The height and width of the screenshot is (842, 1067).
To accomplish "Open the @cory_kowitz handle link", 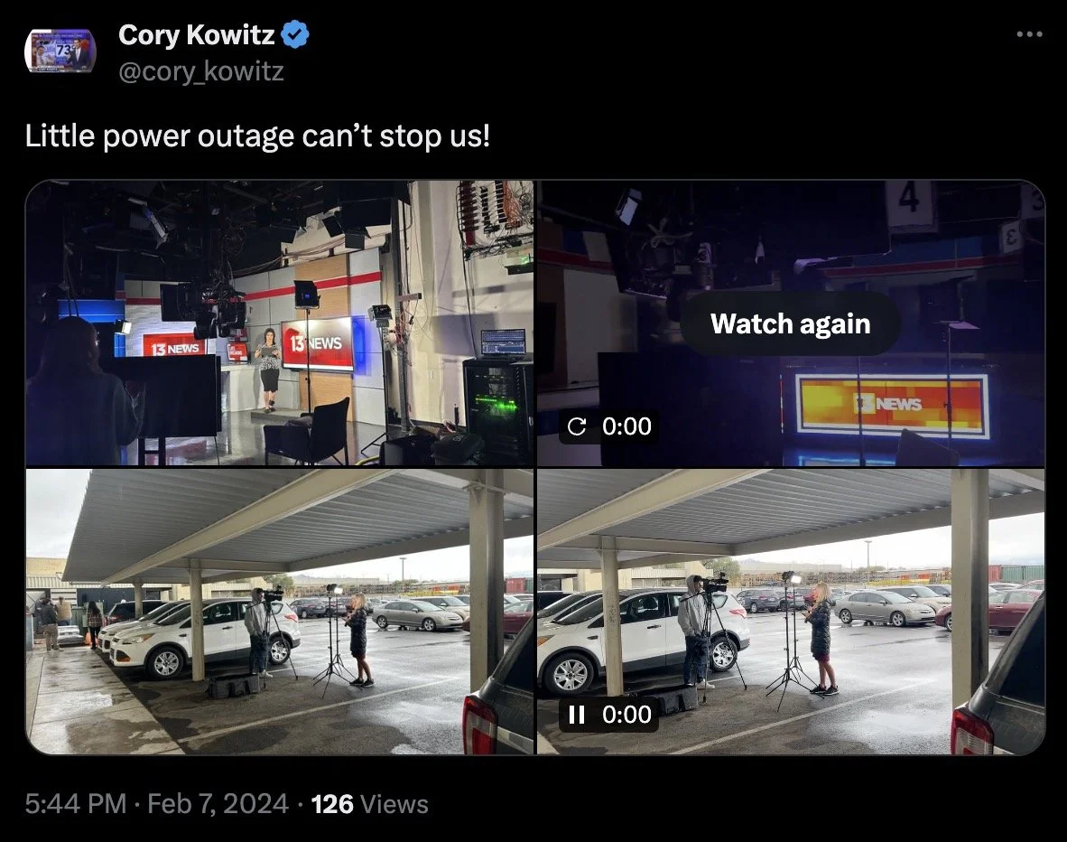I will (200, 70).
